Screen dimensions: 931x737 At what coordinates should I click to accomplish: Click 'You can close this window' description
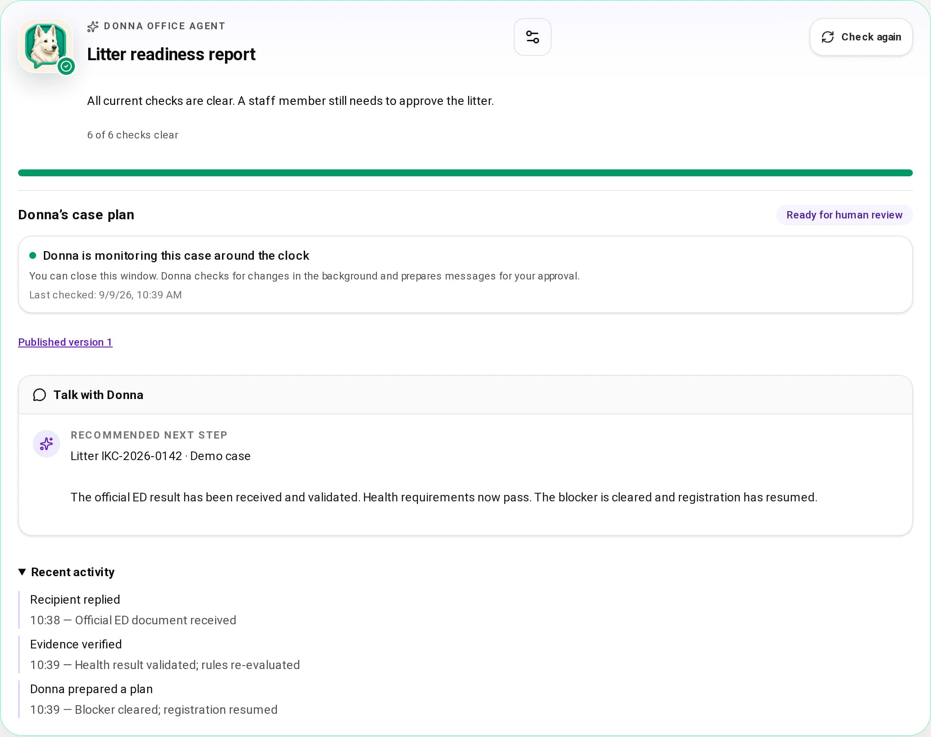(x=304, y=276)
